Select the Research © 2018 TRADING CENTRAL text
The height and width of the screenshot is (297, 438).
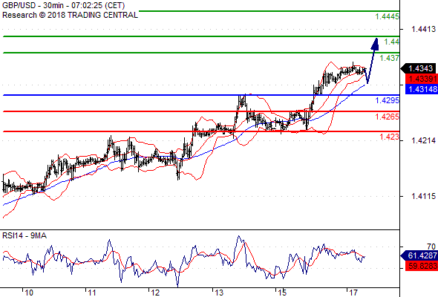point(70,15)
